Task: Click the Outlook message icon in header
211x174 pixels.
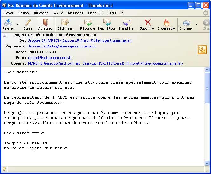Action: click(x=202, y=50)
